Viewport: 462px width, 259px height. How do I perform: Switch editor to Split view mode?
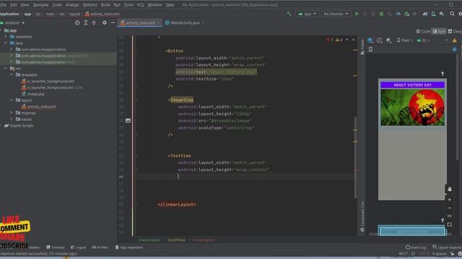pyautogui.click(x=439, y=31)
